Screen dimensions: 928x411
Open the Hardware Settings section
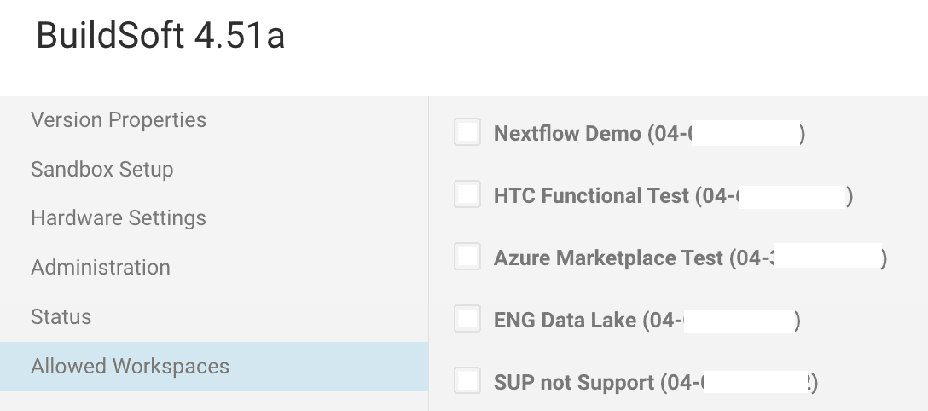click(x=119, y=218)
